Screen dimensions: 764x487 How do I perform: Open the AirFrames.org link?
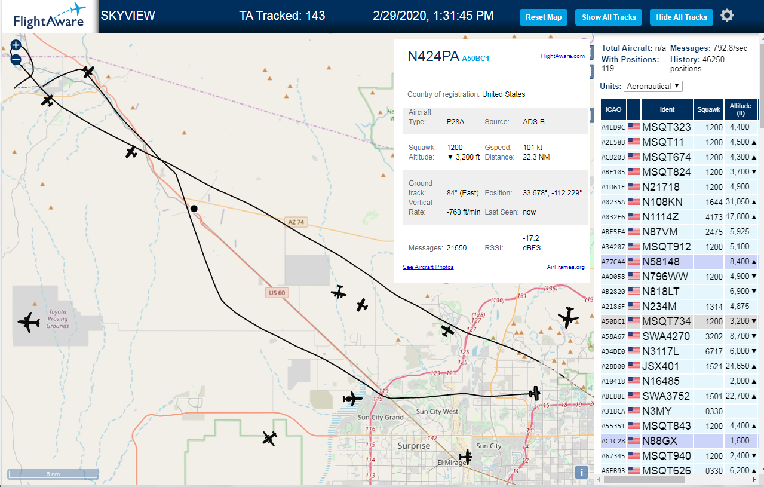[565, 267]
